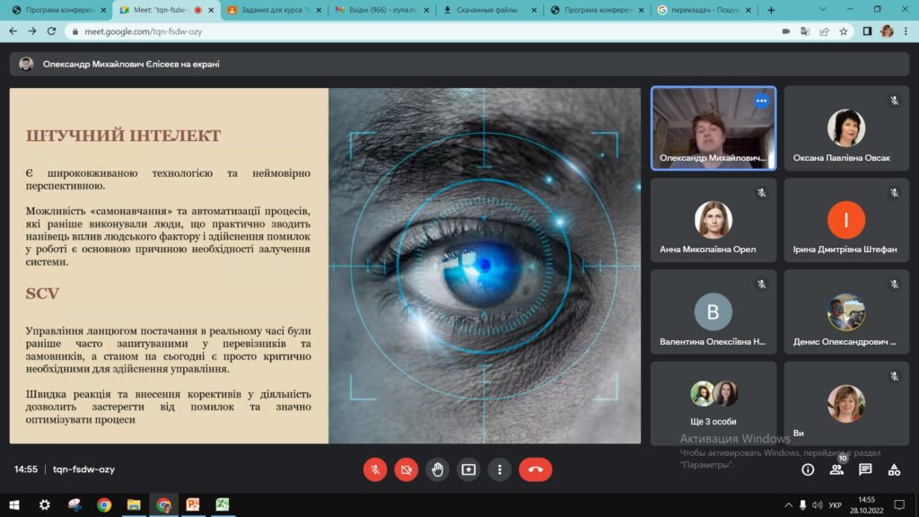
Task: Show the participants list panel
Action: click(836, 469)
